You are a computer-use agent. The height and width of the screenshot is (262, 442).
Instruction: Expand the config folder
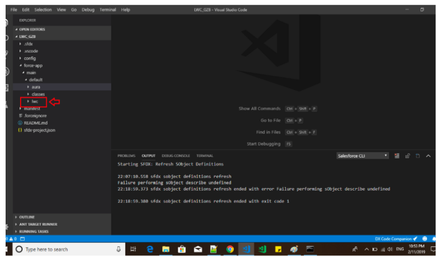click(62, 59)
